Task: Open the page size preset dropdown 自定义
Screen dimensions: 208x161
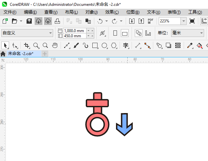Action: coord(27,33)
